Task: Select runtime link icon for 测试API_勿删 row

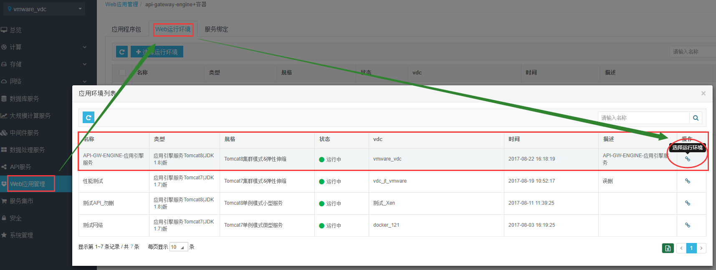Action: [x=688, y=203]
